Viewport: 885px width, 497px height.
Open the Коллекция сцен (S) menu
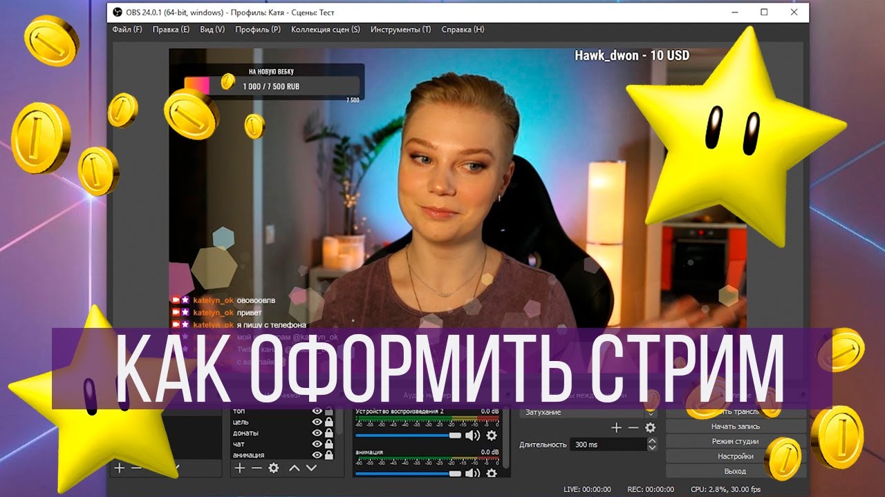tap(326, 30)
